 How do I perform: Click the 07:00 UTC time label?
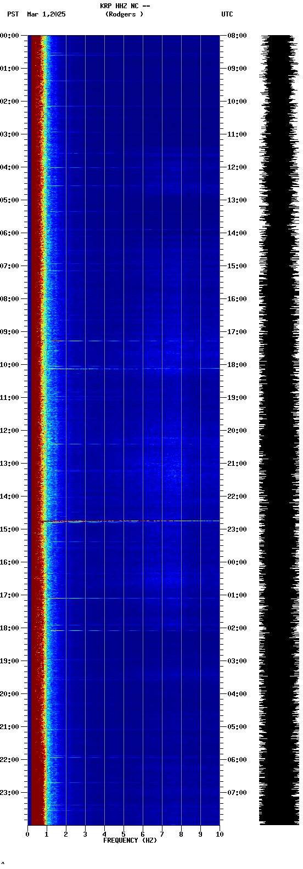pos(237,793)
